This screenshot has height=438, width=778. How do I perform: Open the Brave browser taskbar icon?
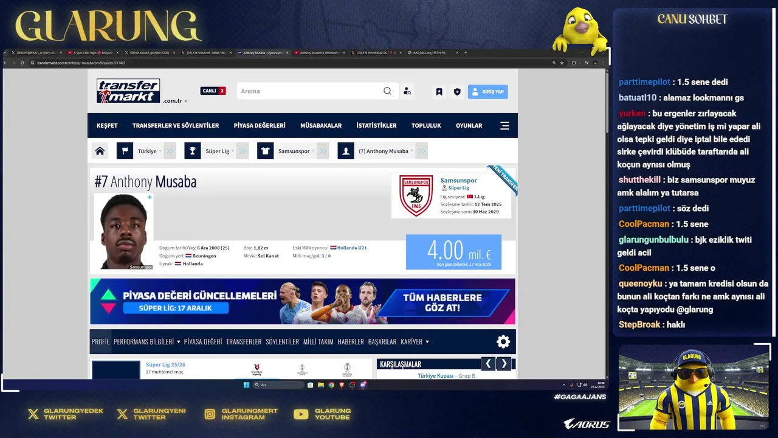pos(342,384)
